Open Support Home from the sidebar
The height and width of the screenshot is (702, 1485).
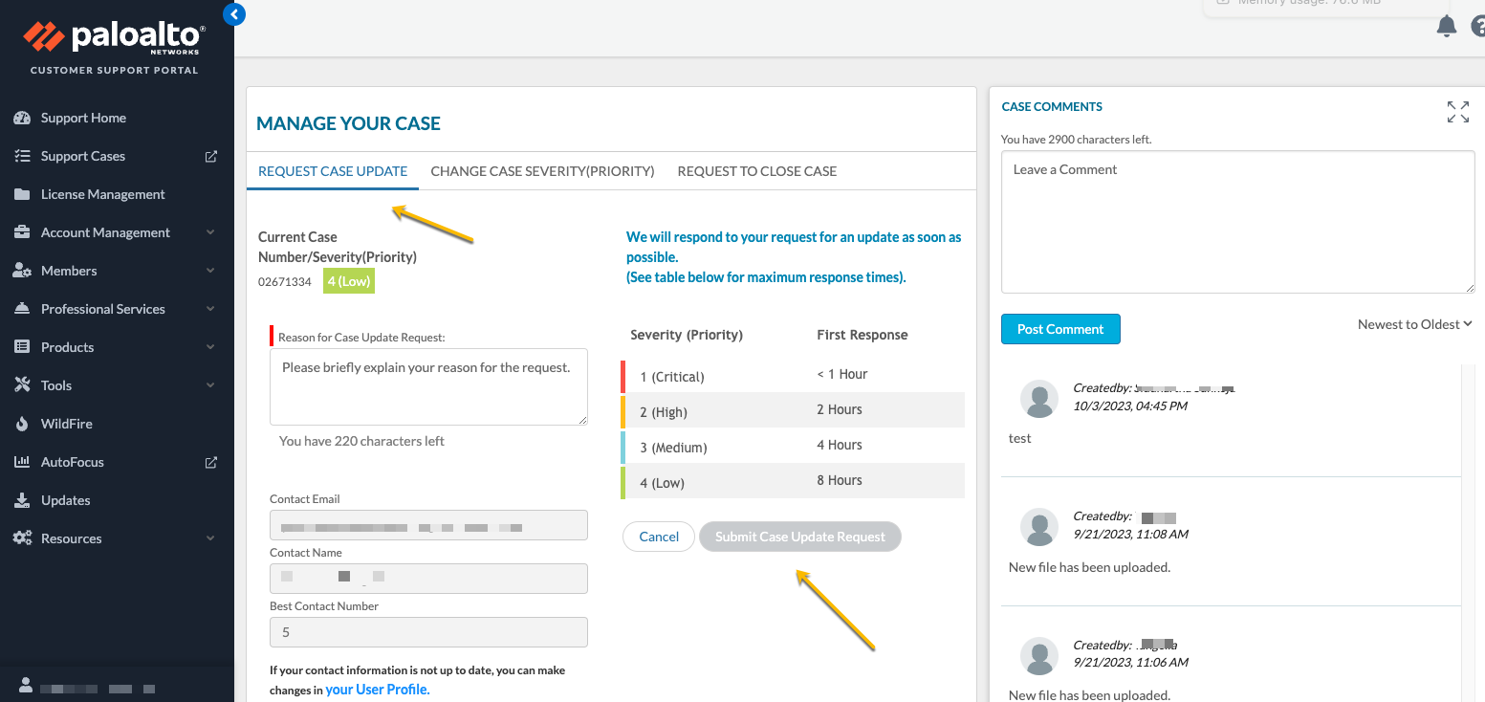[83, 117]
